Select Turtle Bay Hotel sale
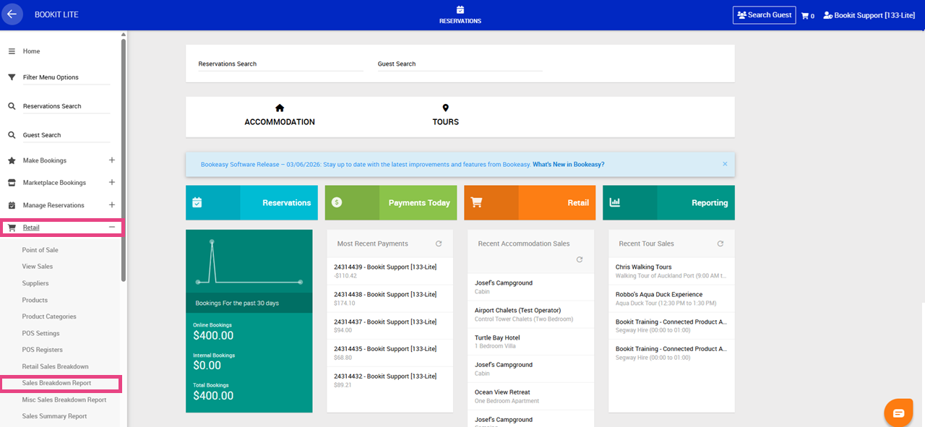 click(531, 342)
